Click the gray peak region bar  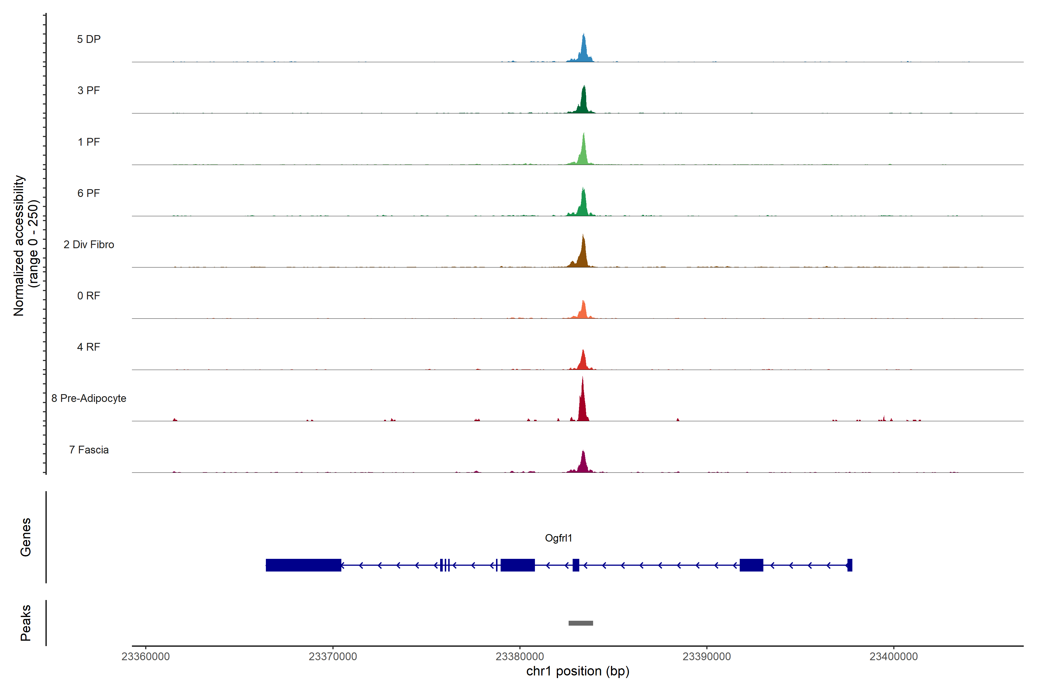pos(581,623)
